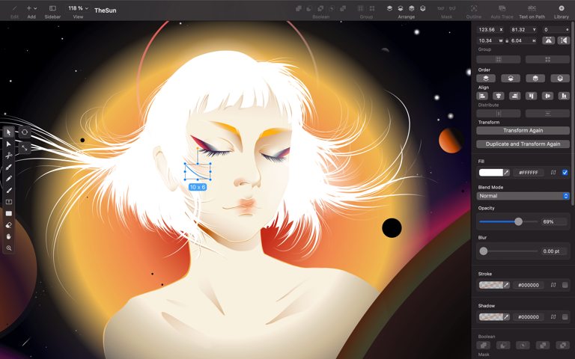Pick the Scissors tool
Viewport: 575px width, 359px height.
[9, 156]
